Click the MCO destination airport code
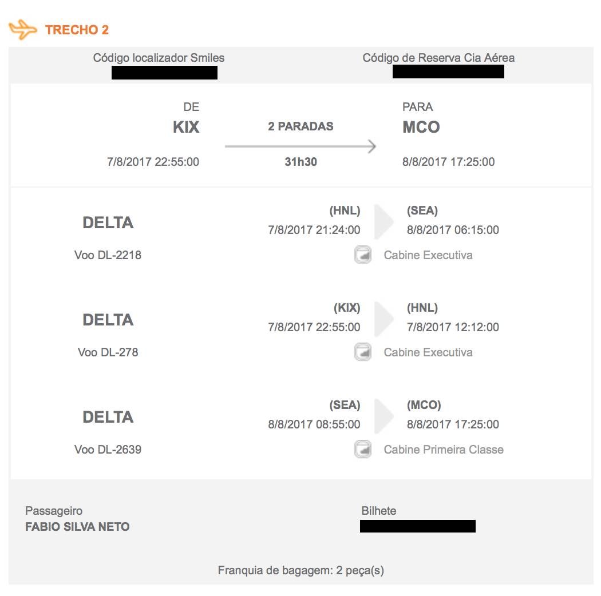This screenshot has height=596, width=601. point(421,127)
